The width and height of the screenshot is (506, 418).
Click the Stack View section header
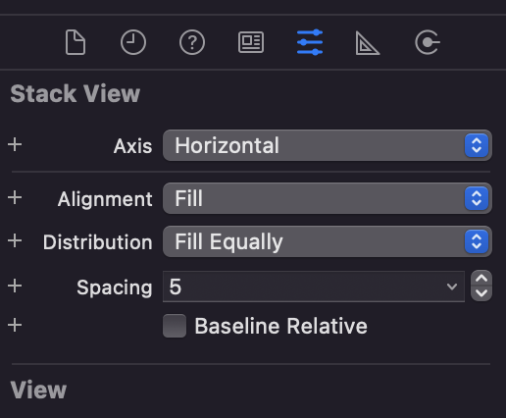click(76, 94)
